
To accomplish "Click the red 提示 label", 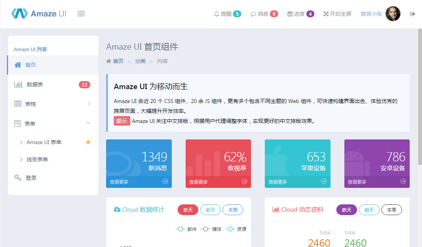I will [x=122, y=121].
